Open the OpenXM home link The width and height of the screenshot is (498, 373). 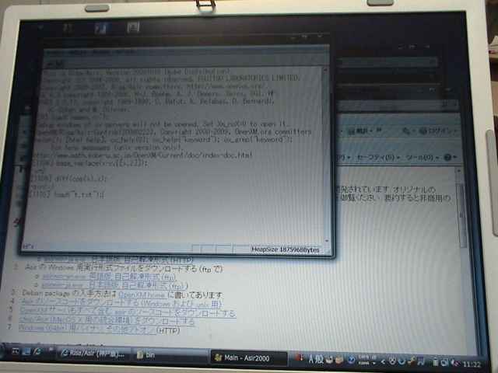142,295
